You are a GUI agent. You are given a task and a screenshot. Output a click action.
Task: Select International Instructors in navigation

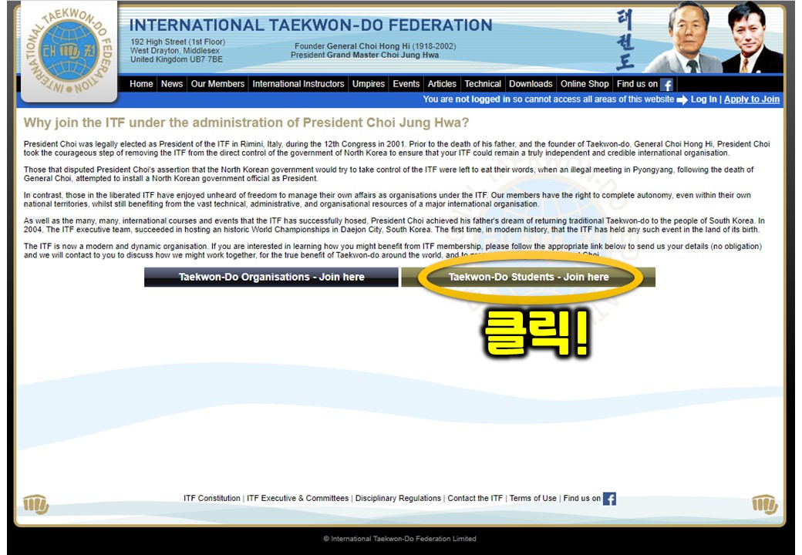click(x=298, y=84)
